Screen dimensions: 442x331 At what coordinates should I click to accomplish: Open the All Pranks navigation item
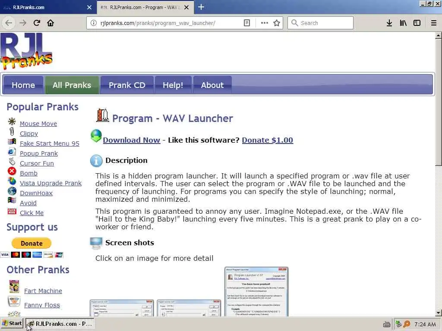(x=72, y=85)
